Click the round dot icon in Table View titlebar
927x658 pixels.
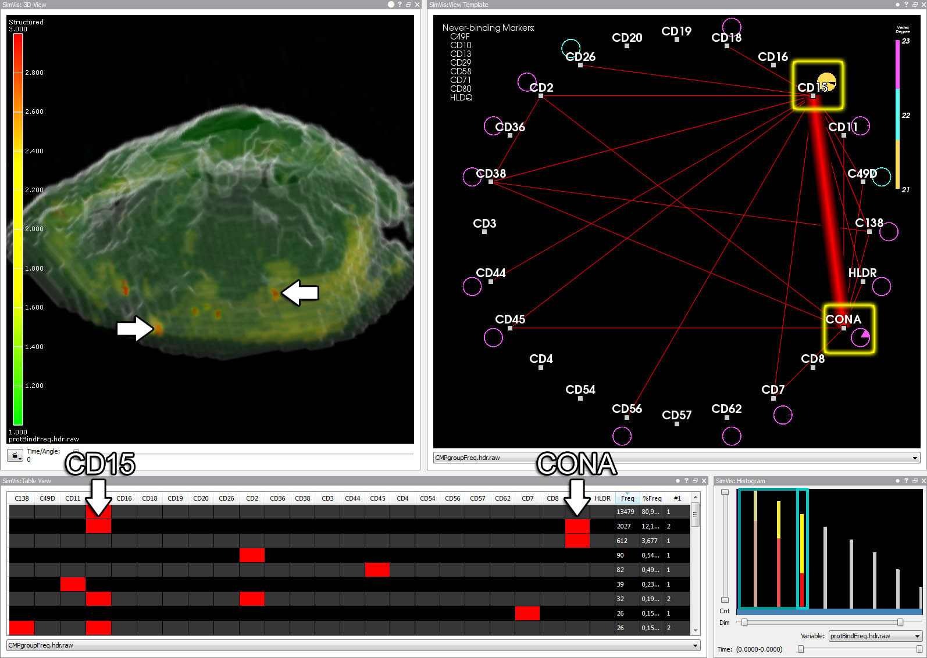point(678,481)
